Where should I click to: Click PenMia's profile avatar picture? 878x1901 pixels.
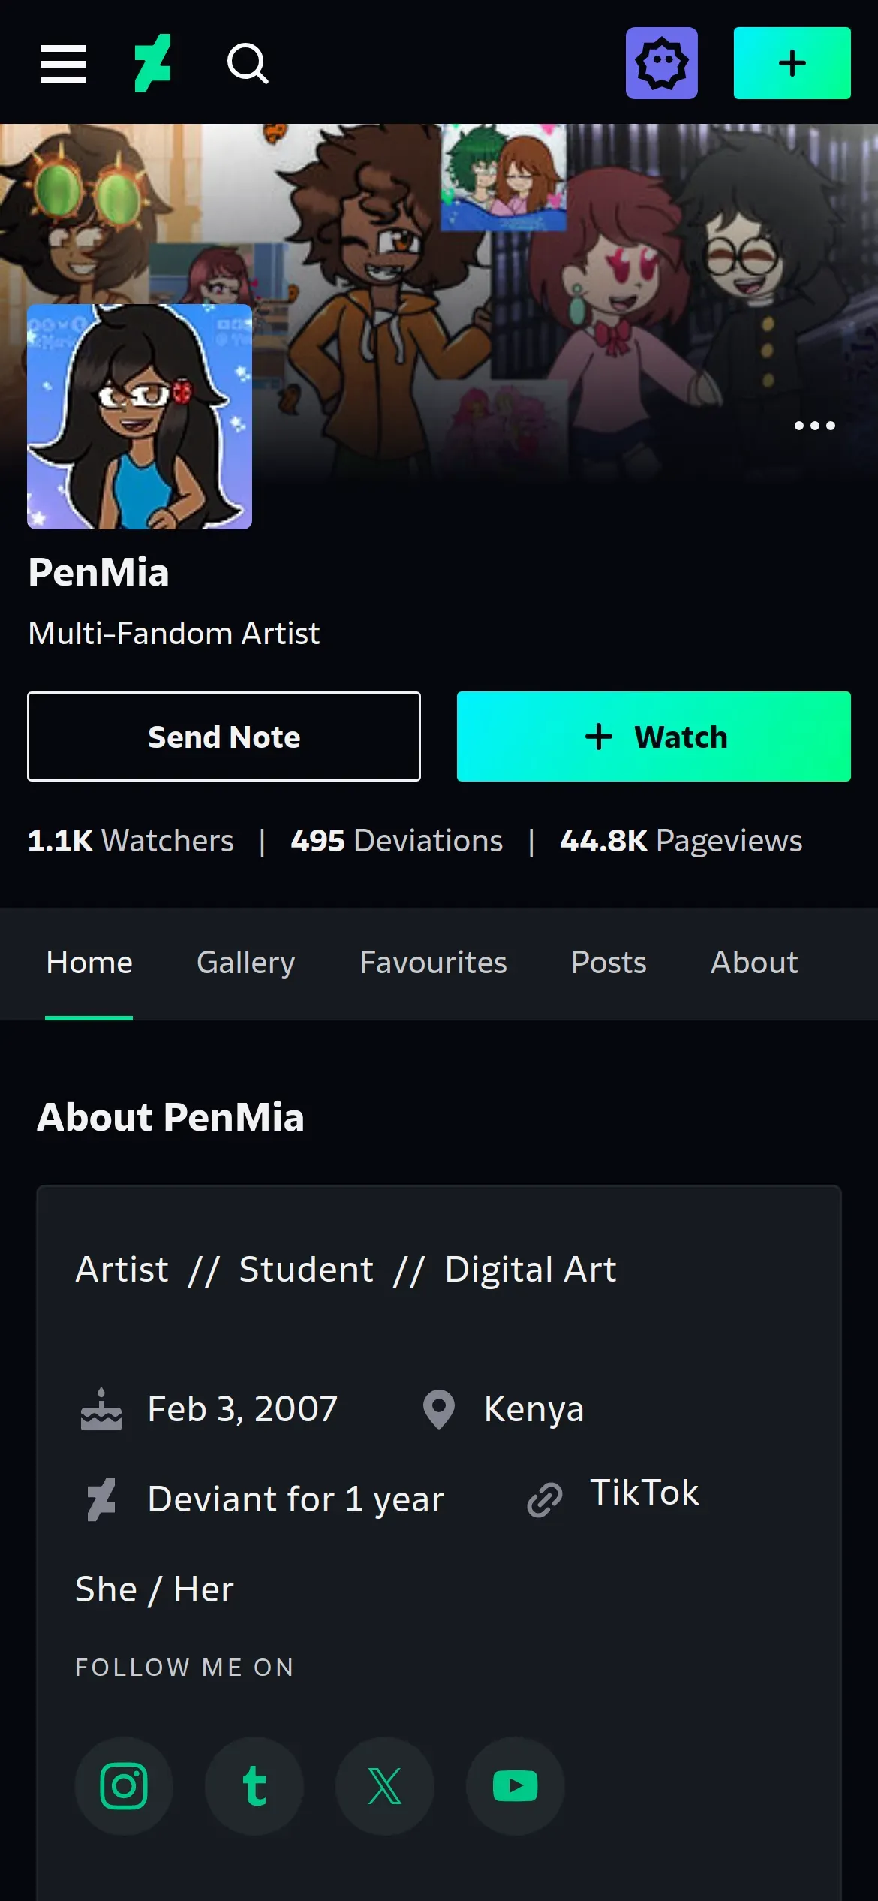[x=140, y=417]
